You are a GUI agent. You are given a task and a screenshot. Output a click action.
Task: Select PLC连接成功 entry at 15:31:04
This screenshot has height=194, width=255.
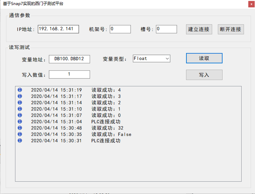pos(106,122)
